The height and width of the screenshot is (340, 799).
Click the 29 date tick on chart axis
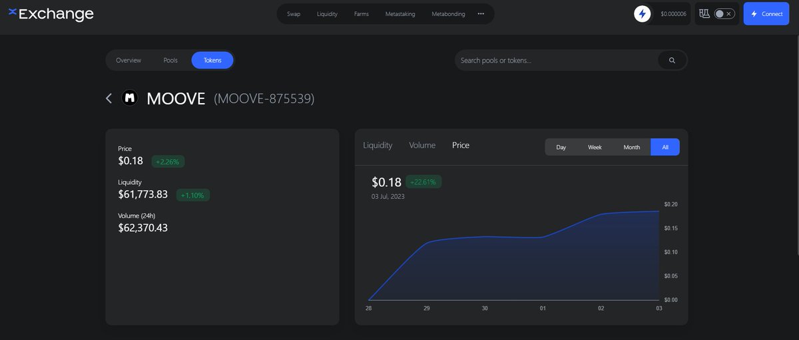427,308
